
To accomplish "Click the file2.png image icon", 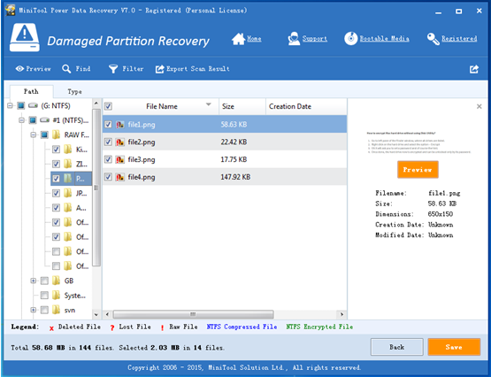I will [120, 142].
